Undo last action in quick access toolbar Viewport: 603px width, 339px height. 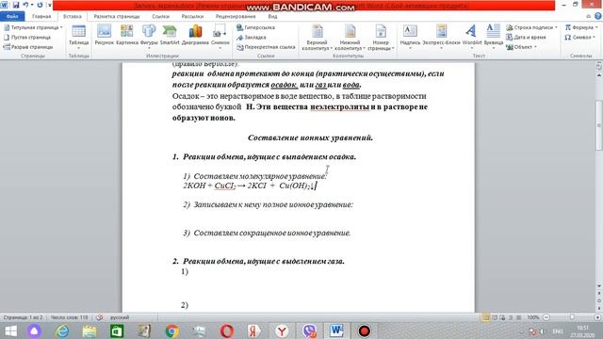(25, 5)
